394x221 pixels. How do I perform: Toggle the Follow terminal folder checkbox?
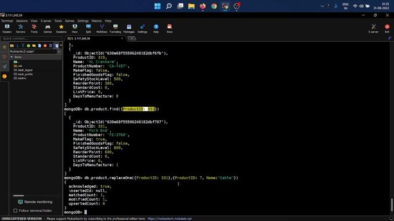(15, 211)
